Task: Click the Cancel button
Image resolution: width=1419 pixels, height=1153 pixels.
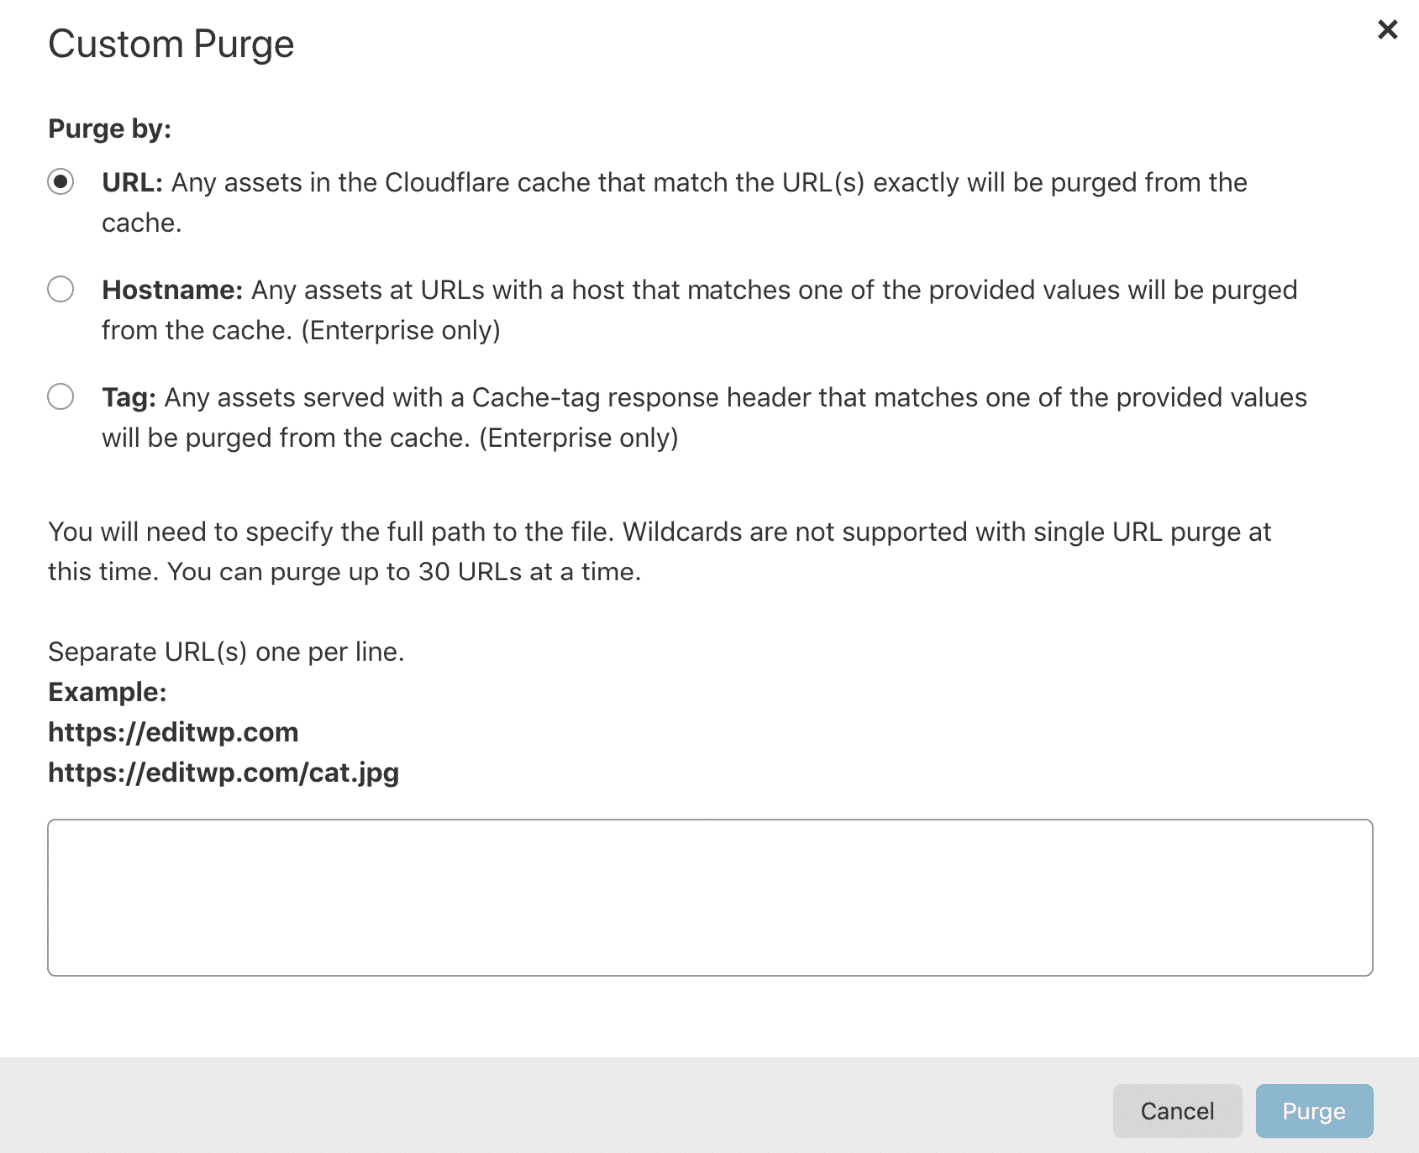Action: (x=1177, y=1110)
